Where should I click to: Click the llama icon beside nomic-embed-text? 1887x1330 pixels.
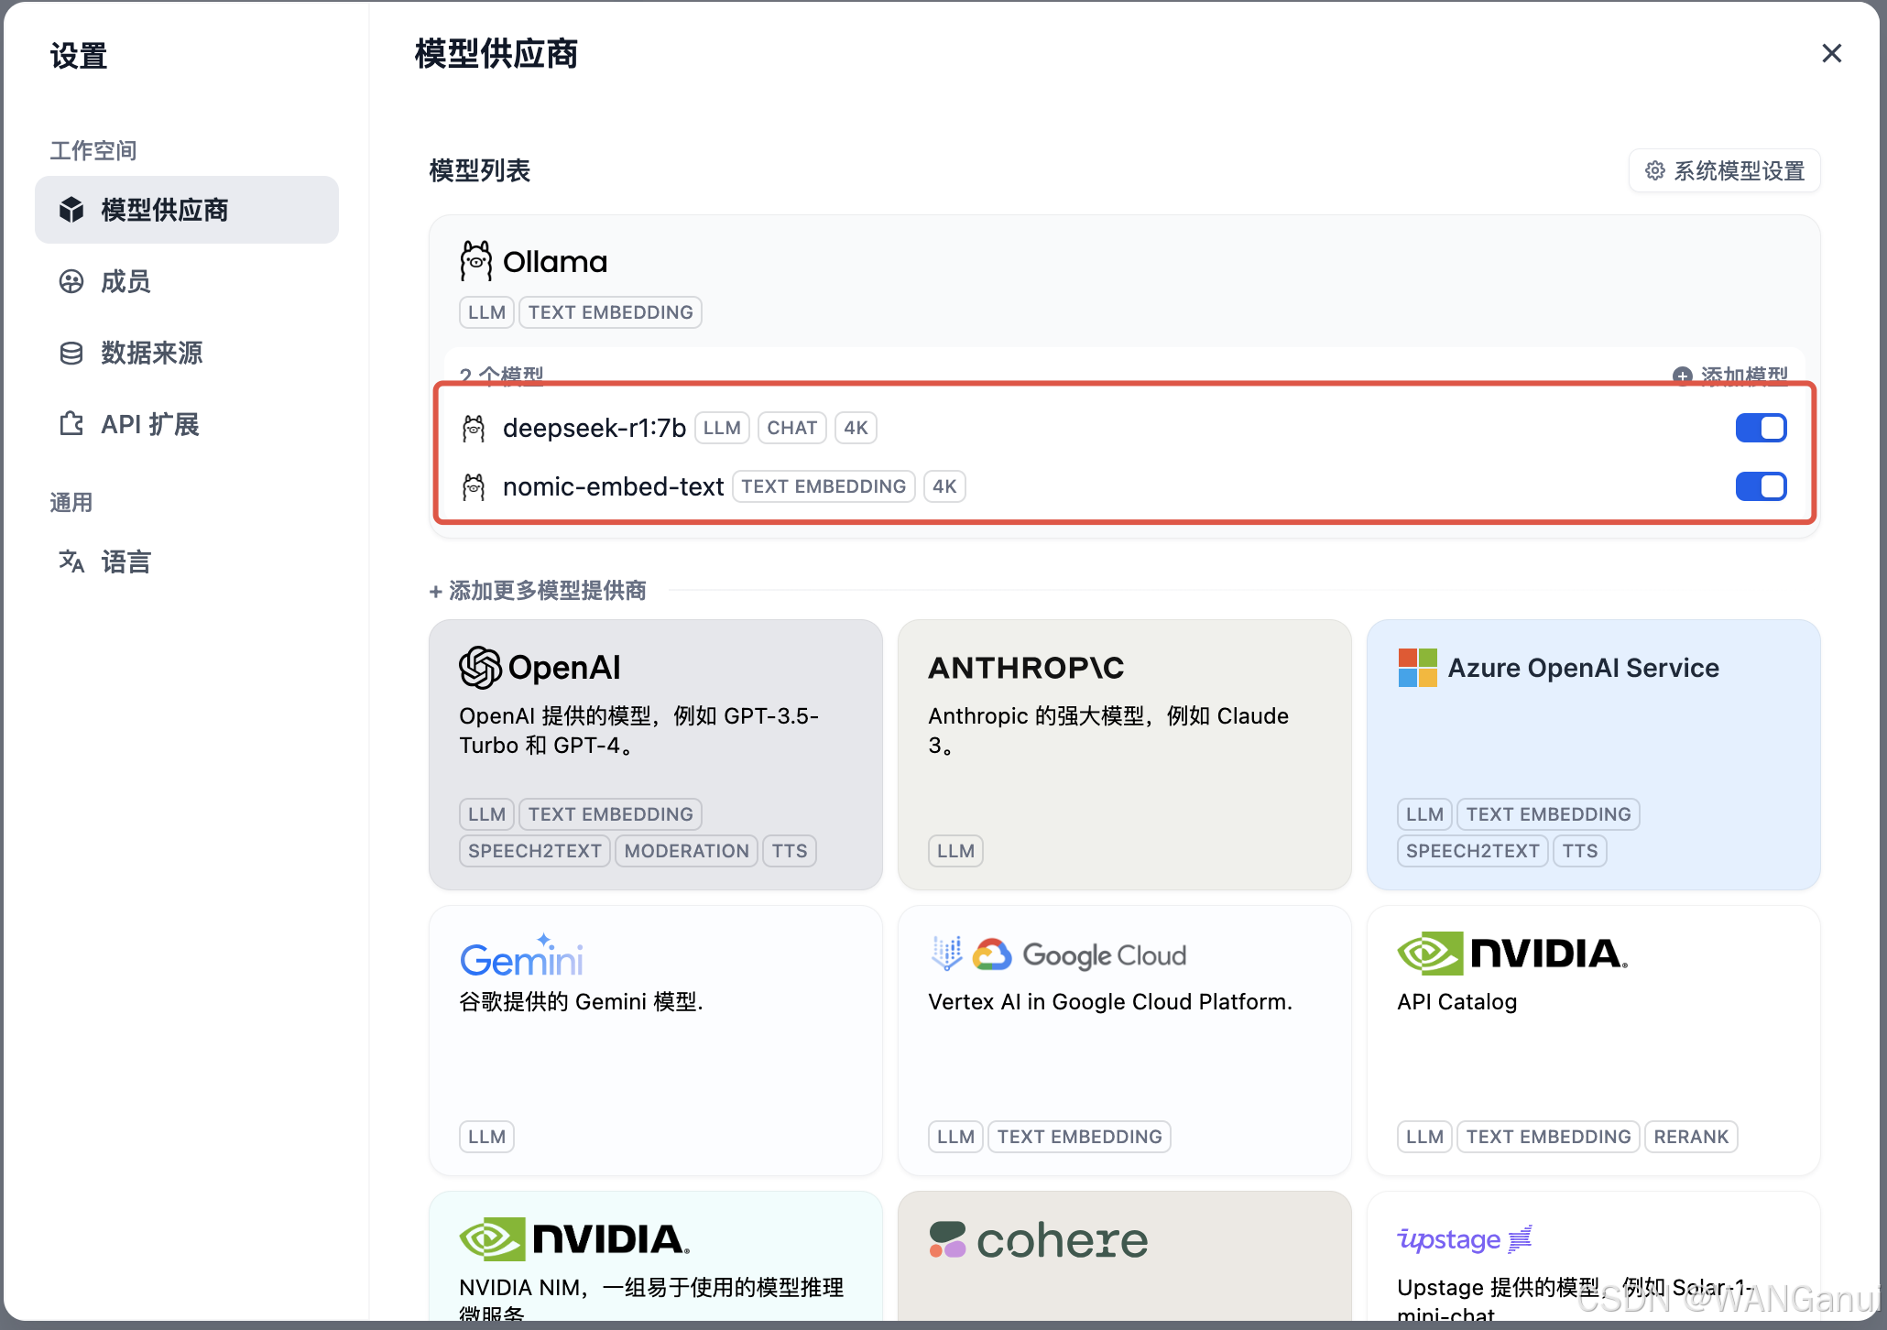(474, 486)
